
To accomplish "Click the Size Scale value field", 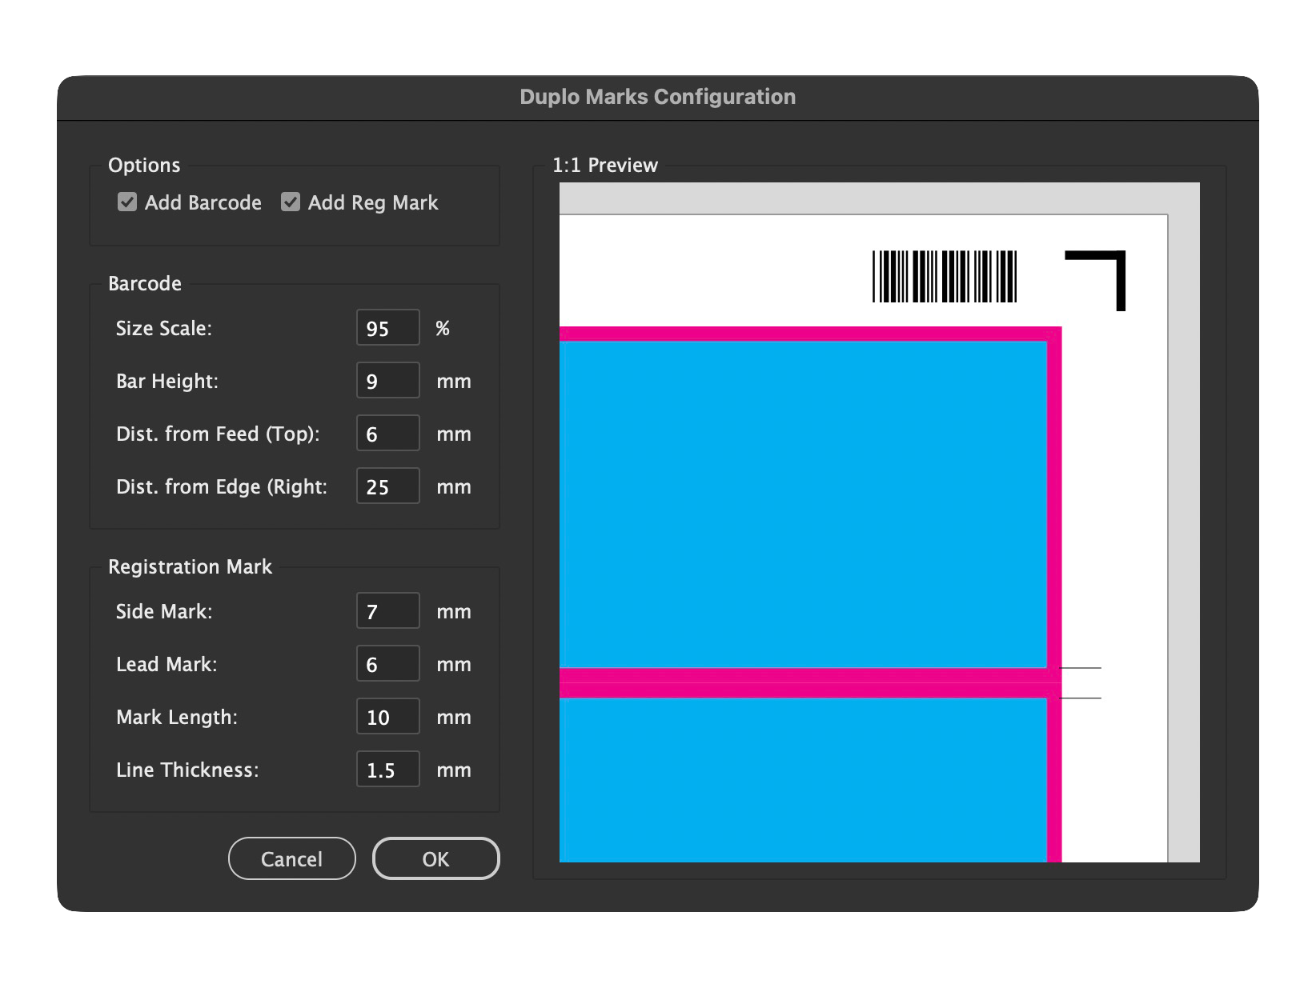I will (387, 327).
